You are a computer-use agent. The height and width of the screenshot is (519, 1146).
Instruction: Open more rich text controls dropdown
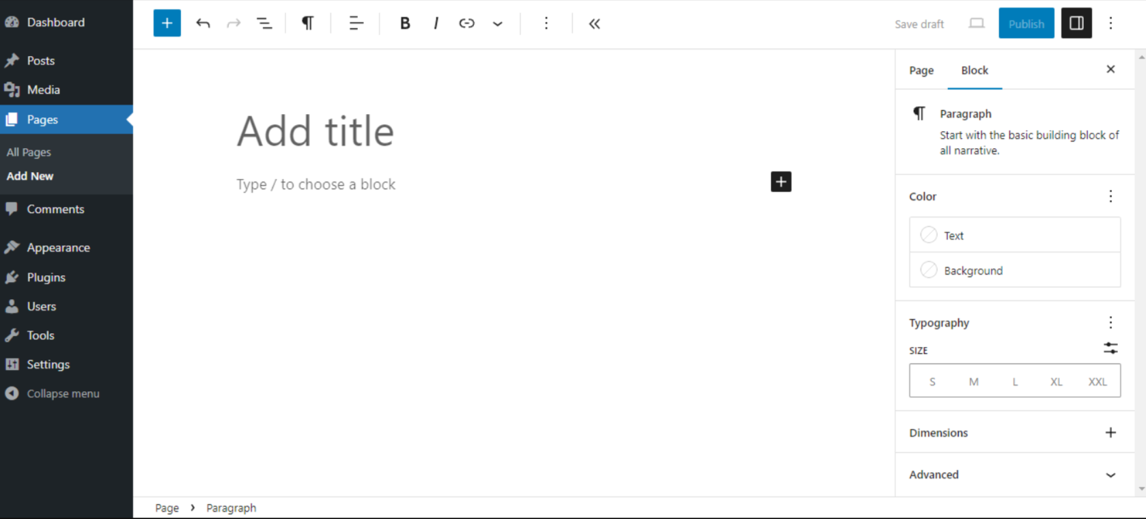(497, 23)
